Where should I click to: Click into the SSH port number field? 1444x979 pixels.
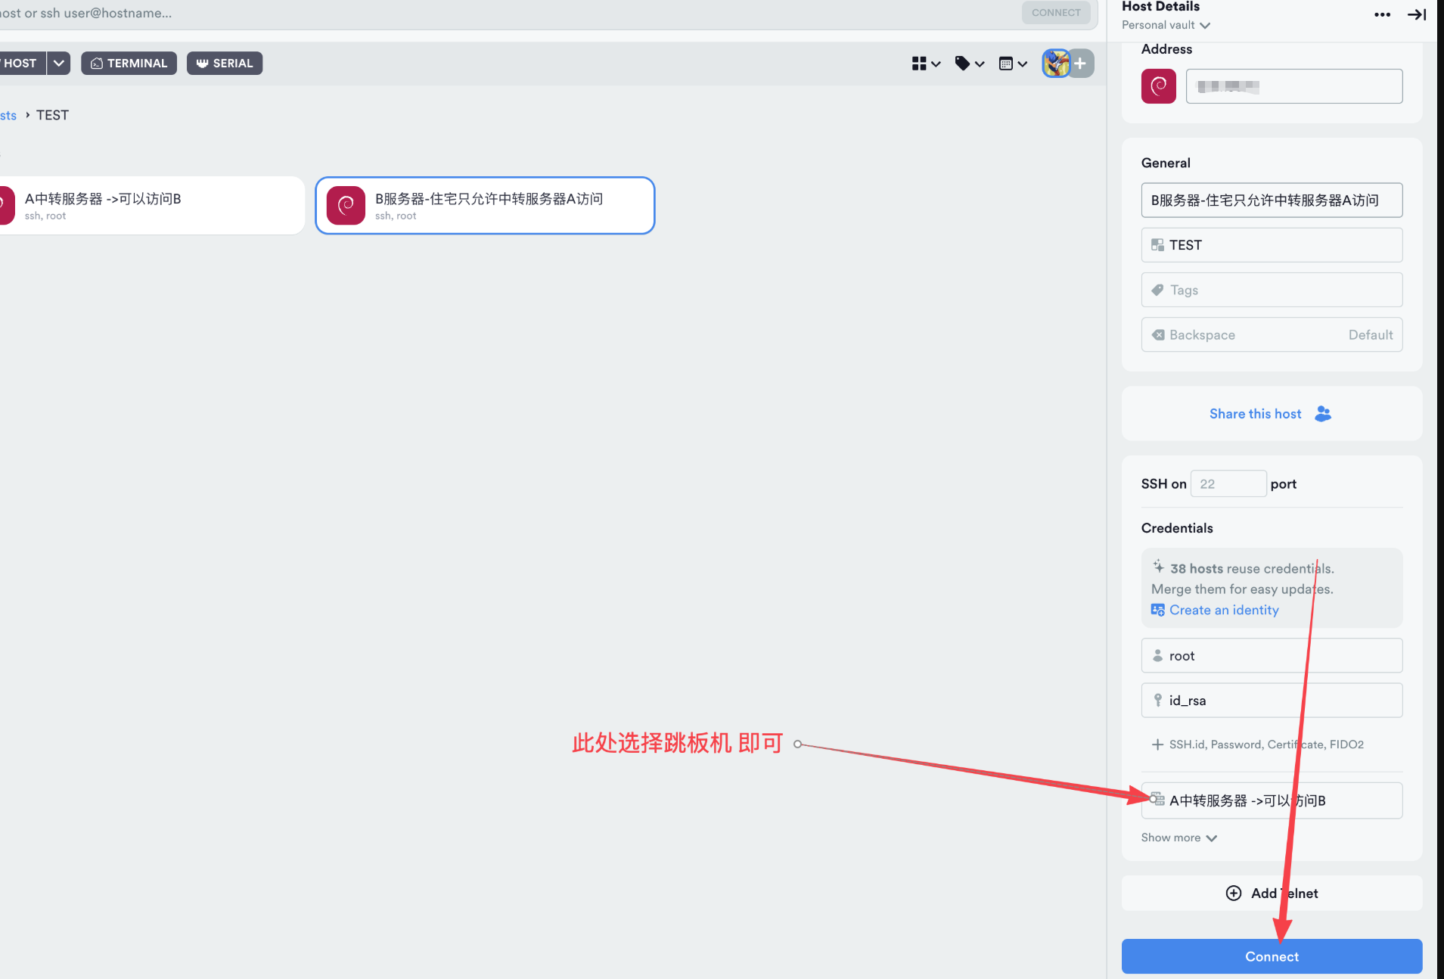coord(1228,483)
